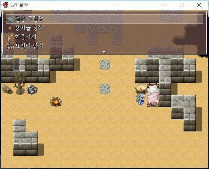The image size is (209, 169).
Task: Click the gray rock pile beside the tree
Action: (32, 89)
